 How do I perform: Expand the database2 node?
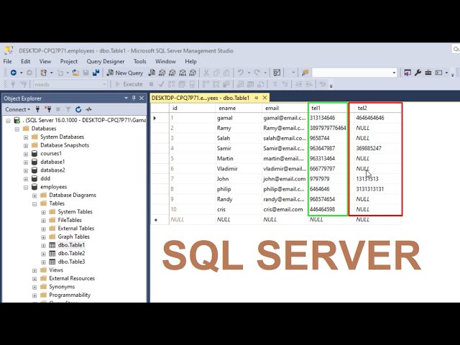coord(26,170)
